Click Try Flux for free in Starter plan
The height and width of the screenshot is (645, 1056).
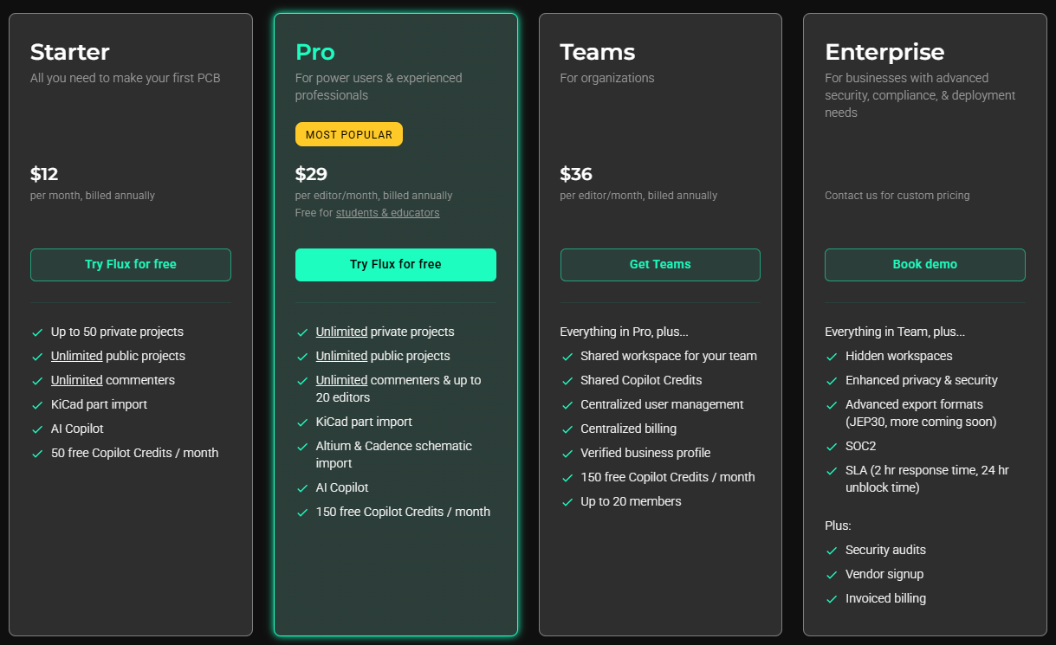pos(131,265)
